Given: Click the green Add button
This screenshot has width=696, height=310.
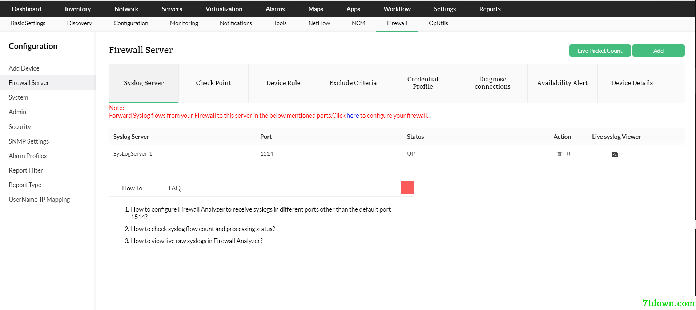Looking at the screenshot, I should click(659, 51).
